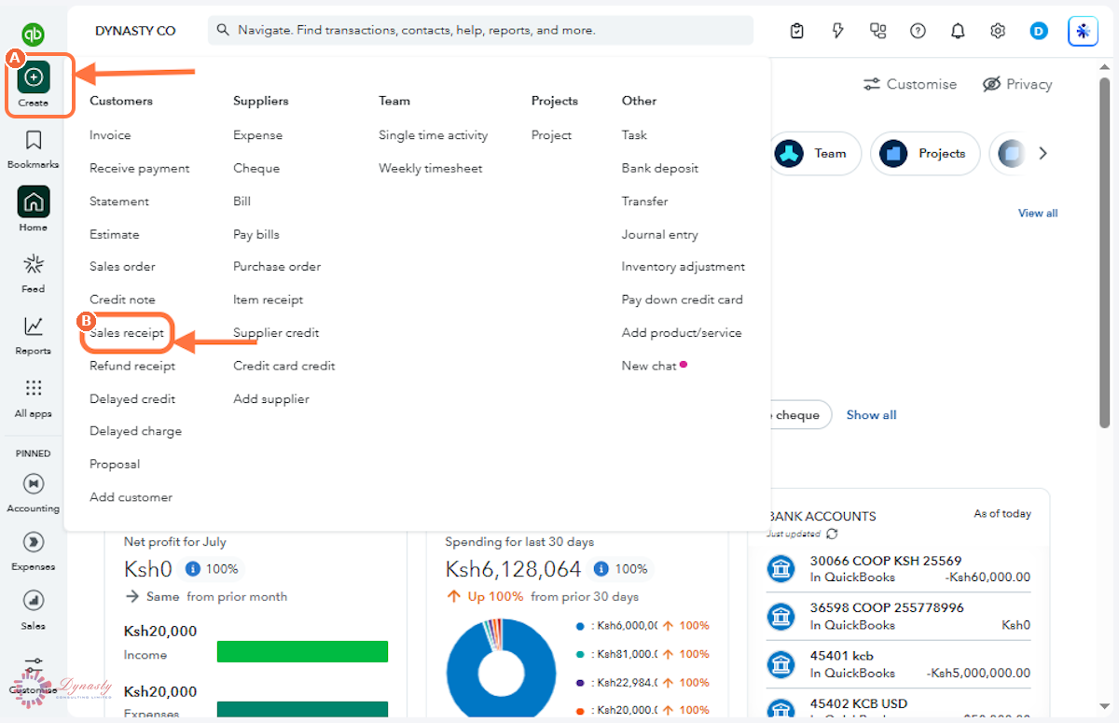Select Bank deposit menu item
1119x723 pixels.
point(660,169)
